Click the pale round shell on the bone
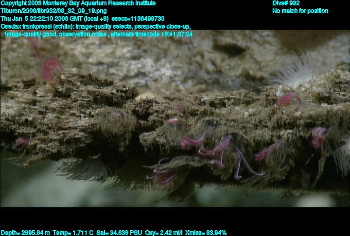350x236 pixels. (x=143, y=98)
